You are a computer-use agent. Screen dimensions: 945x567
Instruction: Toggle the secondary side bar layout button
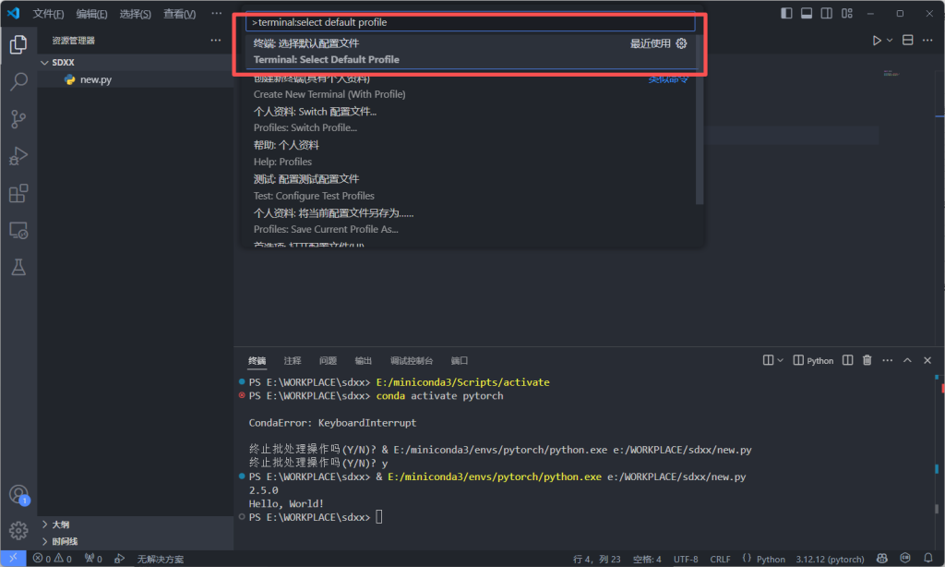827,14
